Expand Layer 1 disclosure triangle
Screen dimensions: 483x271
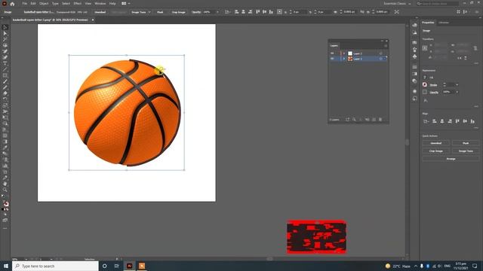pos(344,59)
